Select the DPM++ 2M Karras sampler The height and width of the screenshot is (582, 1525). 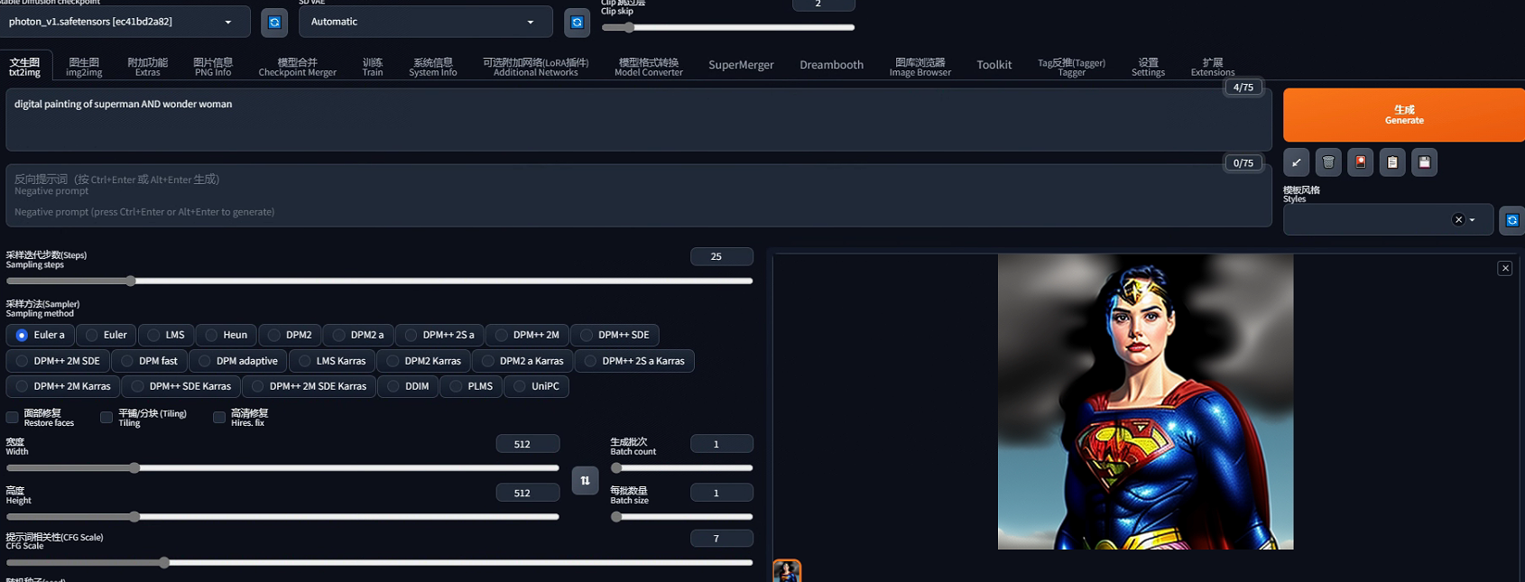(63, 386)
